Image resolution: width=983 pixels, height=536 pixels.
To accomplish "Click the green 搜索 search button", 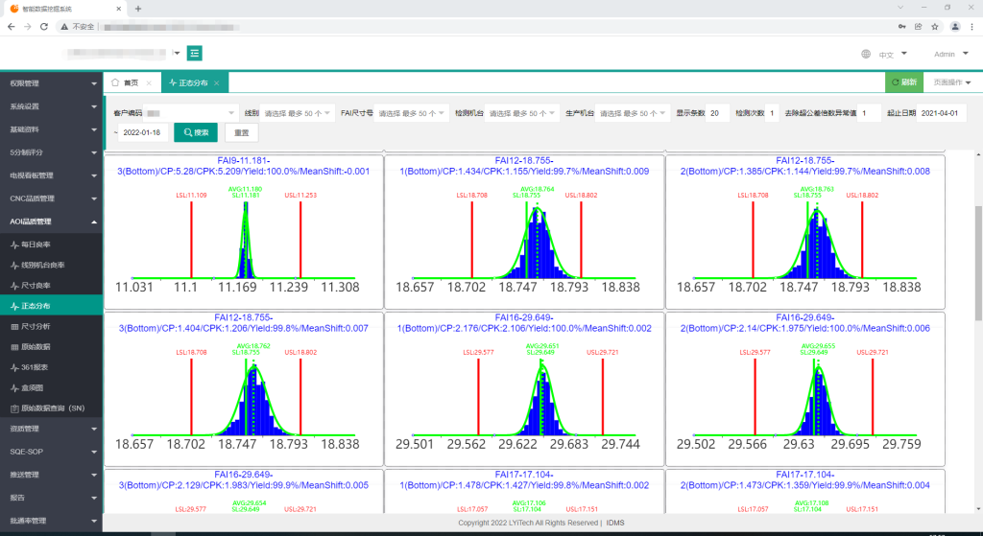I will click(x=195, y=132).
